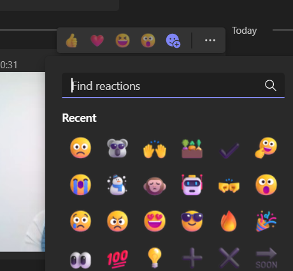
Task: Open the add more reactions button
Action: pyautogui.click(x=173, y=41)
